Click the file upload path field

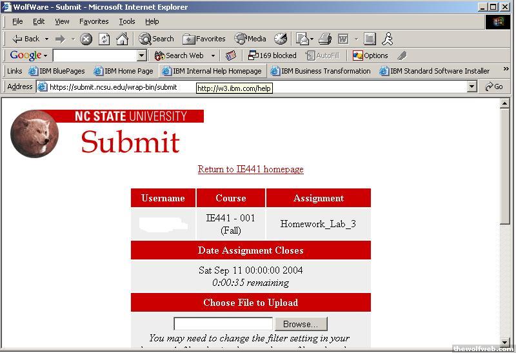point(223,324)
